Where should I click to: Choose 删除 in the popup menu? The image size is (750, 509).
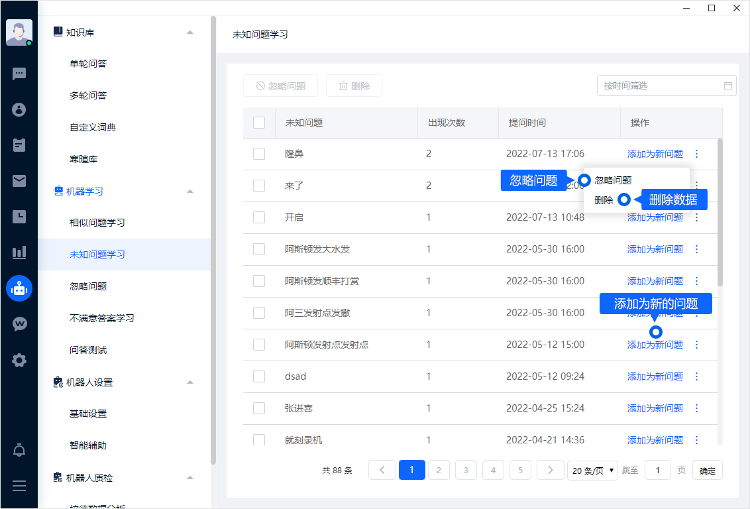point(604,200)
